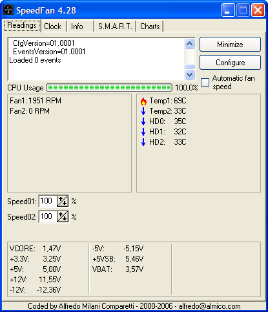Viewport: 268px width, 312px height.
Task: Click the 'CfgVersion=01.0001' log line
Action: click(x=44, y=43)
